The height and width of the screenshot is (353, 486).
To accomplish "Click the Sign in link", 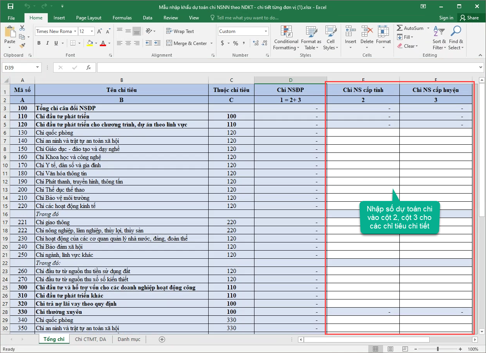I will coord(446,18).
